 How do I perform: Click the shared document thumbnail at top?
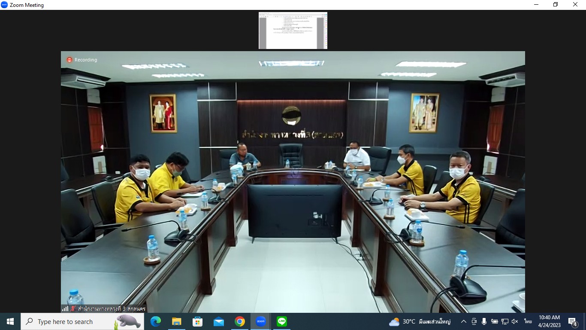[293, 31]
